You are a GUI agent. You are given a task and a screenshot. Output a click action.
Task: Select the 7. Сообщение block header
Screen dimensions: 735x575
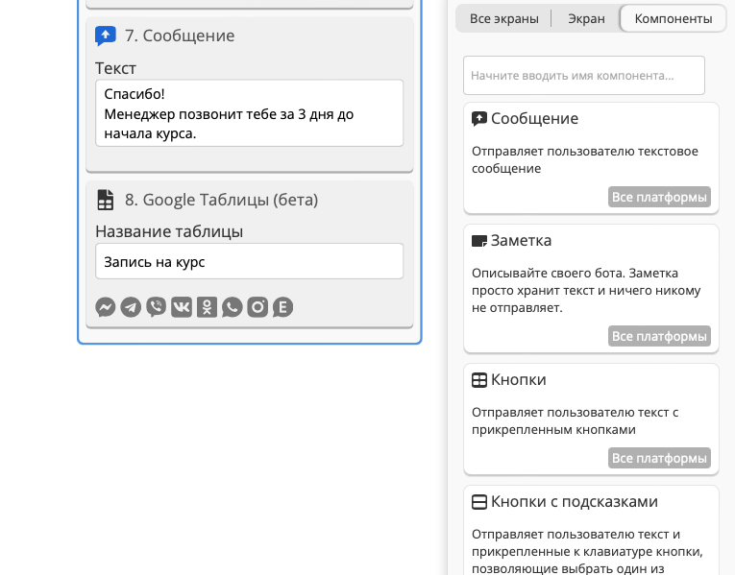coord(180,36)
